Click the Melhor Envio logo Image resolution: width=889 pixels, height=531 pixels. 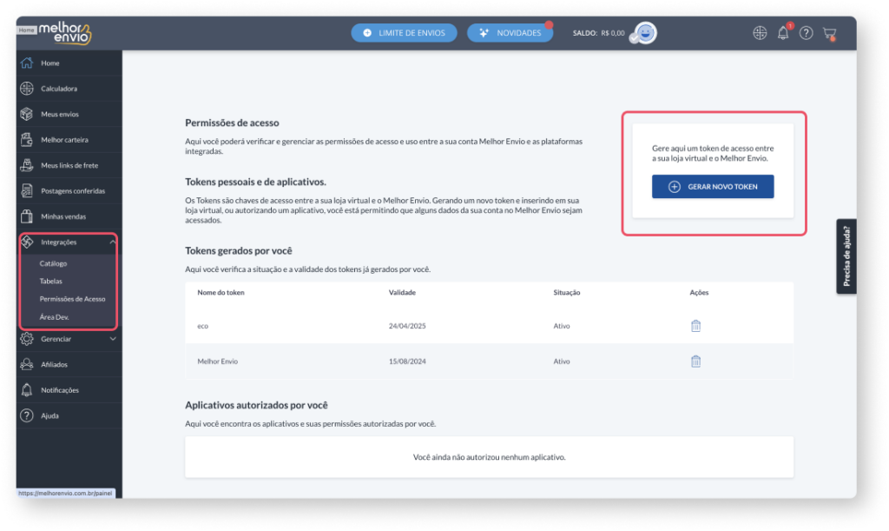pos(64,33)
